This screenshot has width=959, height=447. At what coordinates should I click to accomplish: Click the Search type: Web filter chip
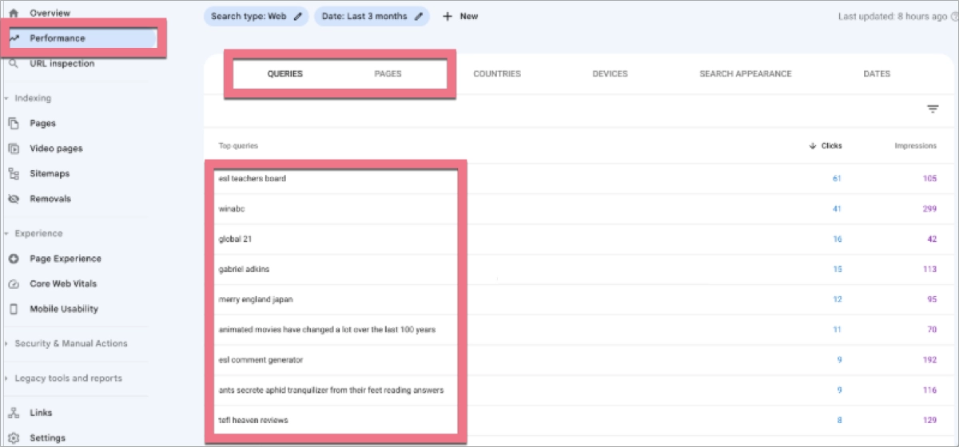pyautogui.click(x=256, y=16)
